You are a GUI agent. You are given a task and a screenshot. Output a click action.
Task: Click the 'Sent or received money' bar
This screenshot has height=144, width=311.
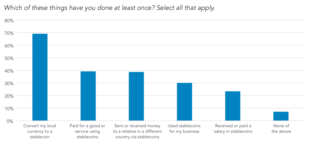point(136,96)
